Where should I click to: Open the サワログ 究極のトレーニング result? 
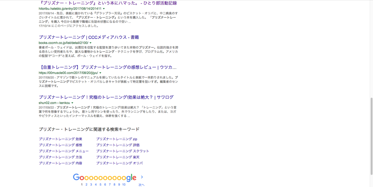[x=106, y=97]
